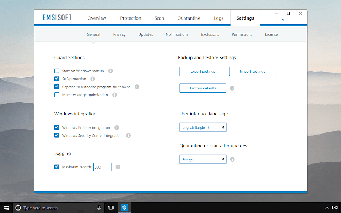Click the User interface language heading
The height and width of the screenshot is (213, 341).
click(x=204, y=114)
